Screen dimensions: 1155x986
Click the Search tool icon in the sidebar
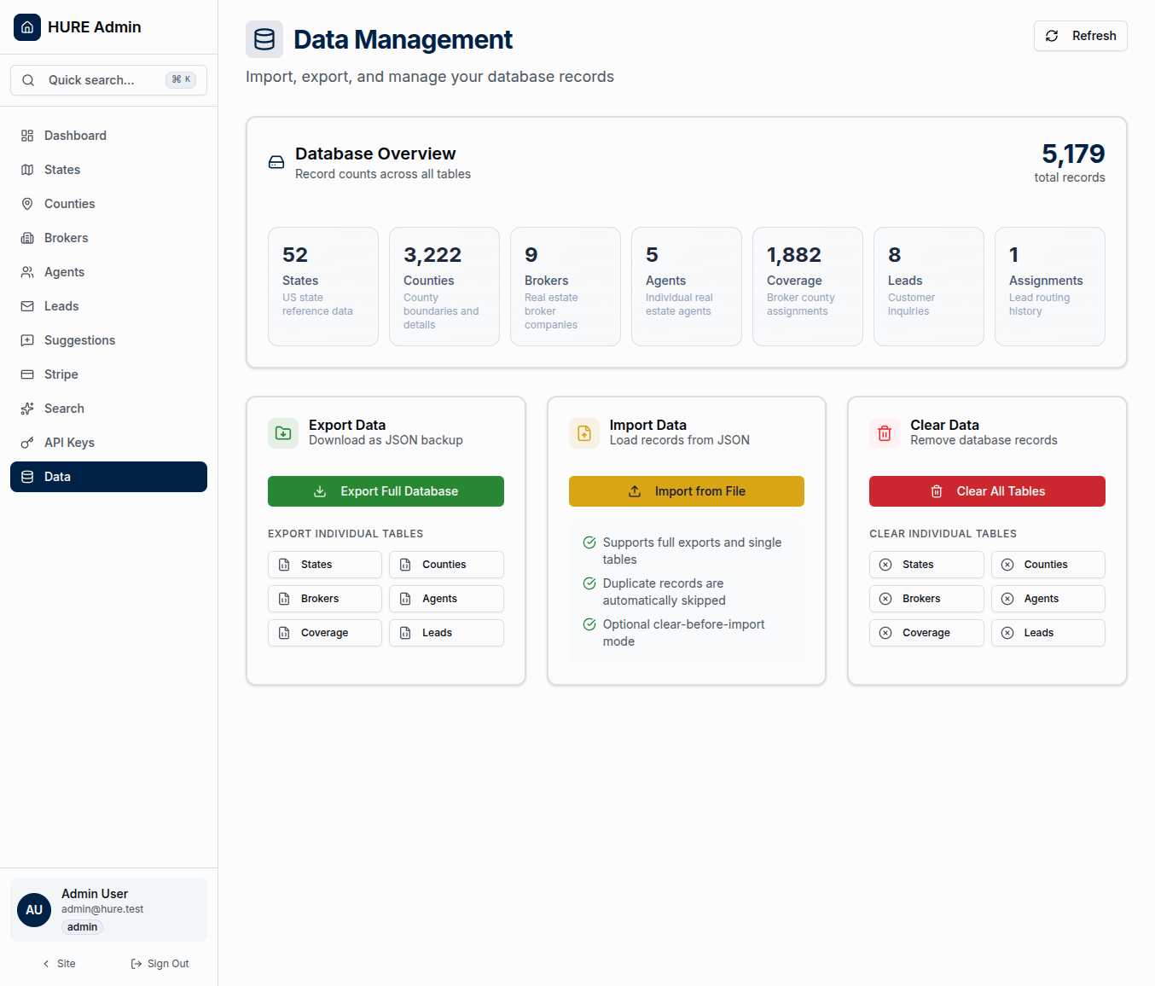(26, 408)
